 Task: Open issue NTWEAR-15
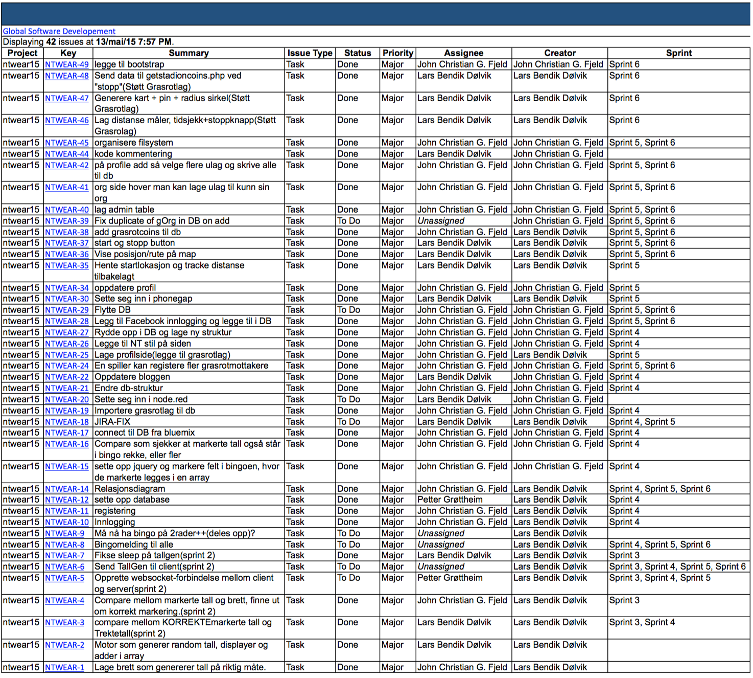(67, 466)
